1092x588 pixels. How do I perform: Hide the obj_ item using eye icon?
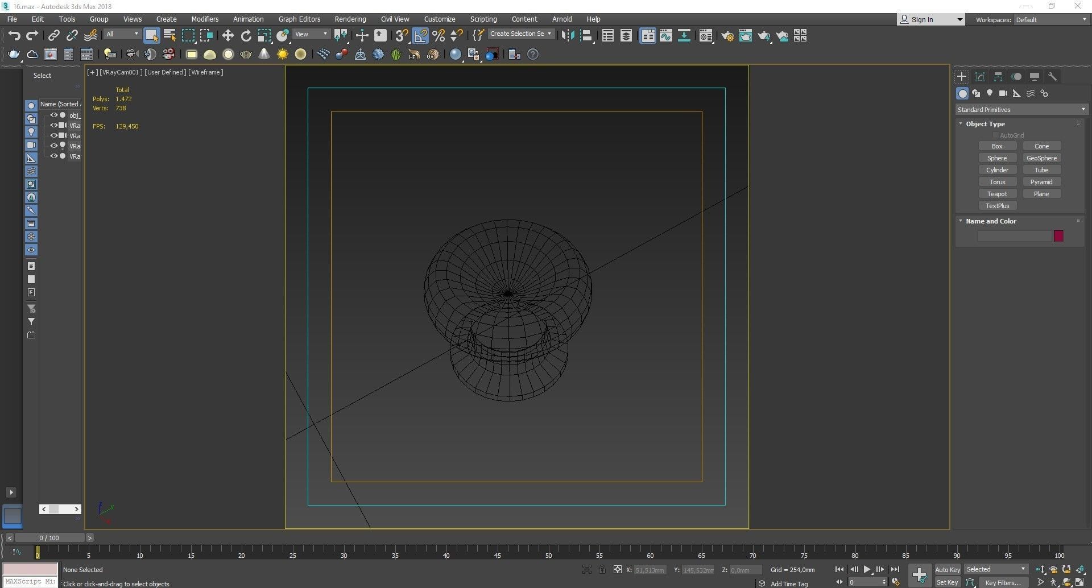(54, 115)
